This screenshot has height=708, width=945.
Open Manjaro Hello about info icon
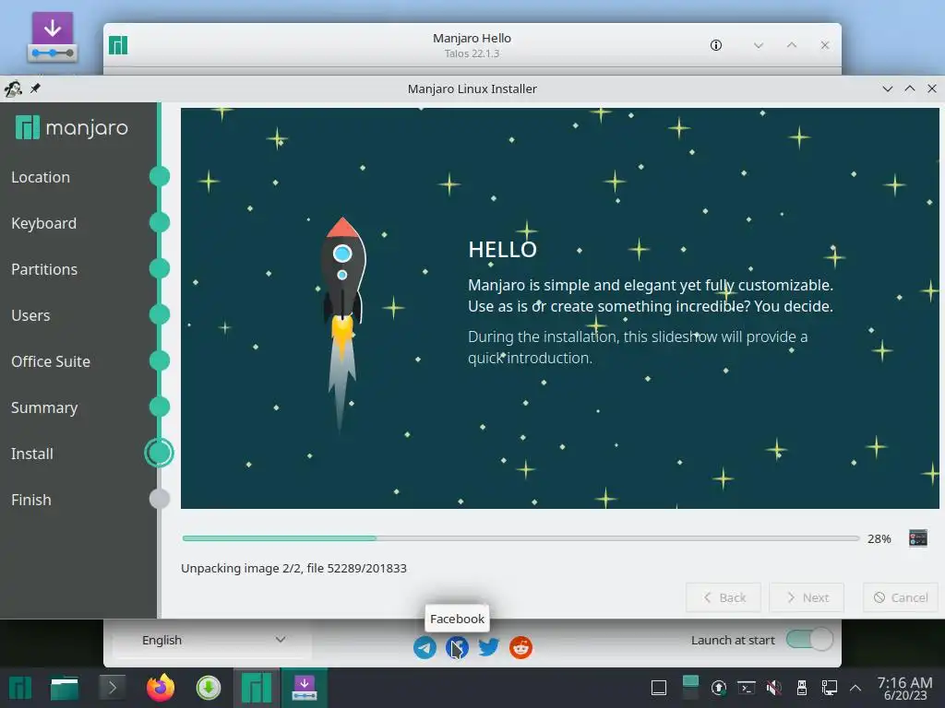point(716,45)
